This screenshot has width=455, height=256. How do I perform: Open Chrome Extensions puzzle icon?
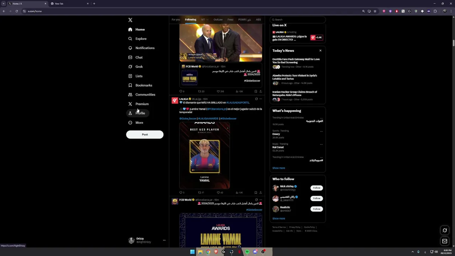coord(435,11)
